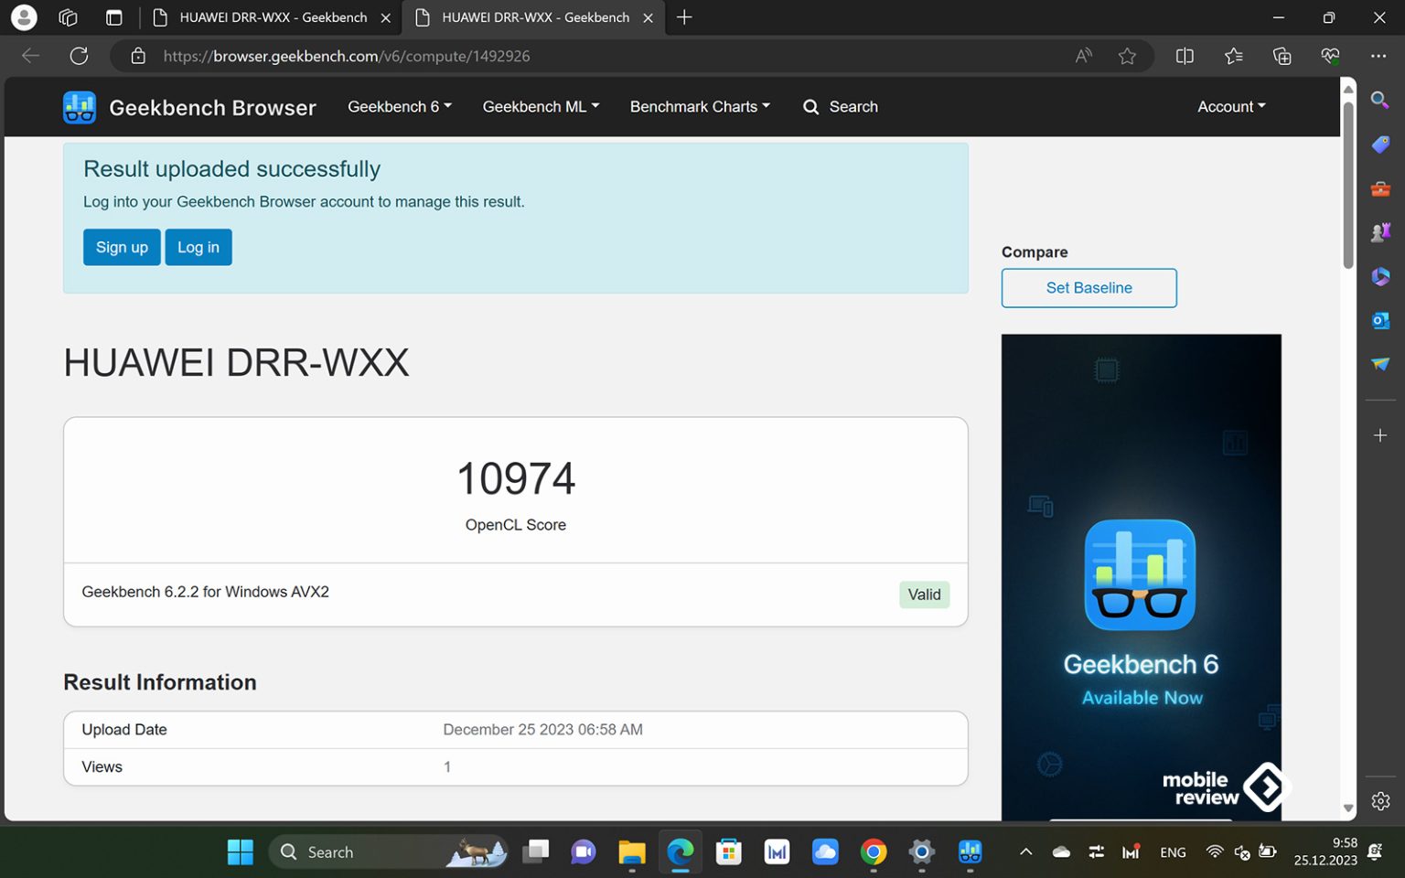This screenshot has height=878, width=1405.
Task: Open the tab actions menu icon
Action: coord(114,17)
